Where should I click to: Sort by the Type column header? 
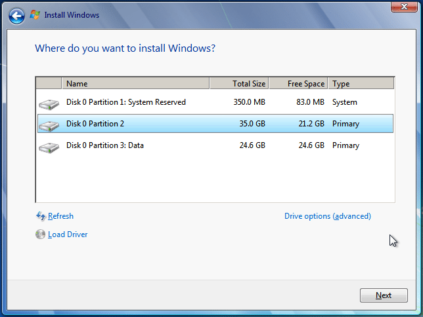tap(361, 83)
